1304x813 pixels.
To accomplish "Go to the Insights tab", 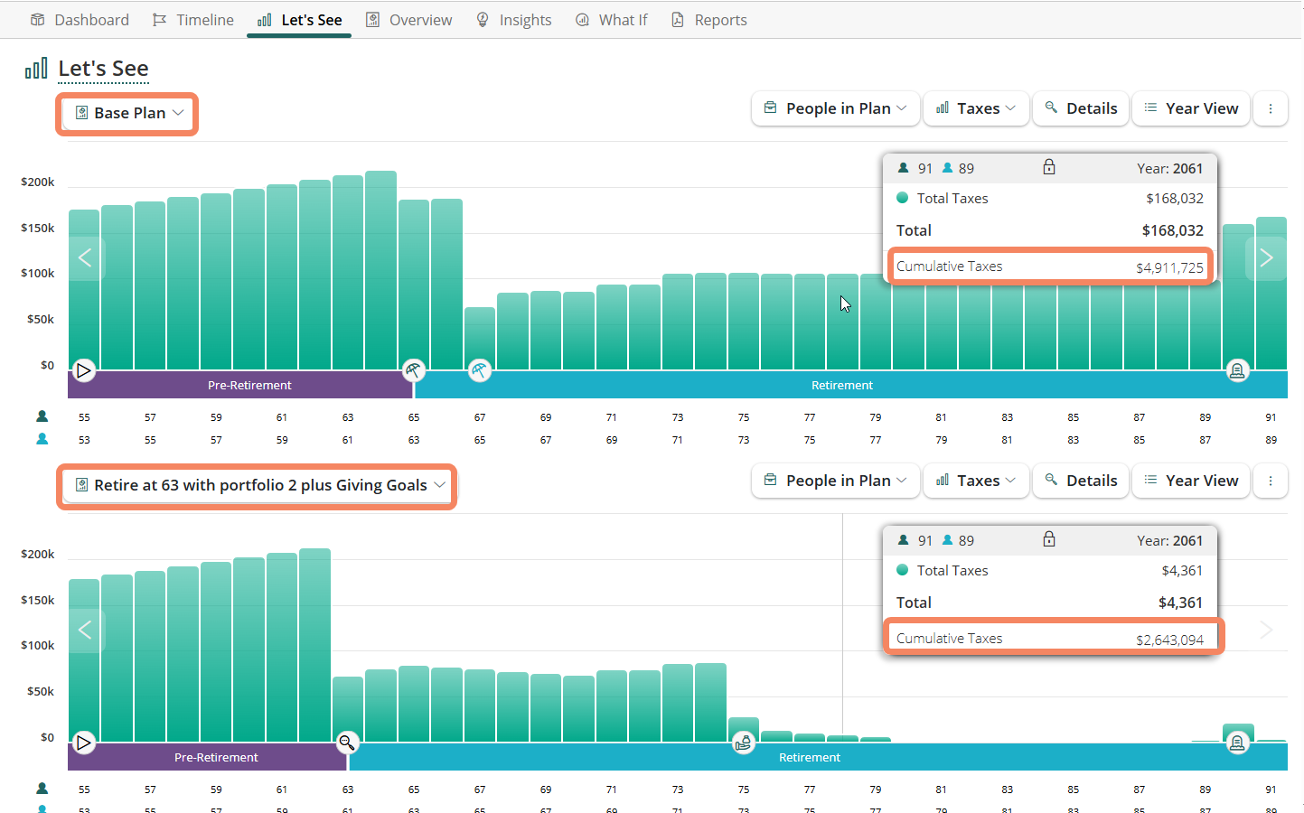I will coord(514,20).
